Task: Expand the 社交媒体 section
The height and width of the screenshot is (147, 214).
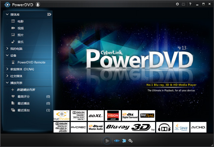Action: pos(7,76)
